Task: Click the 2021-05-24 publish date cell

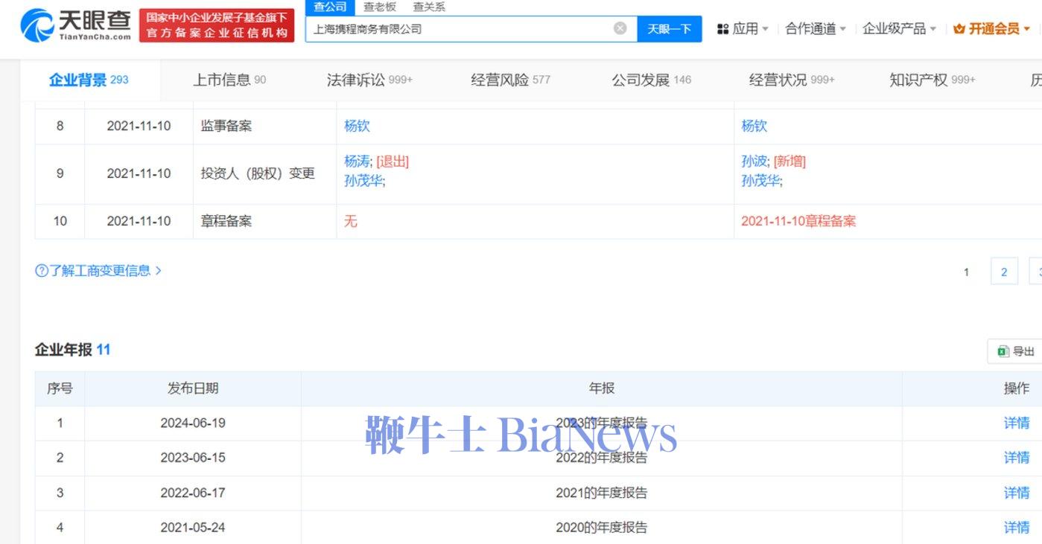Action: [193, 528]
